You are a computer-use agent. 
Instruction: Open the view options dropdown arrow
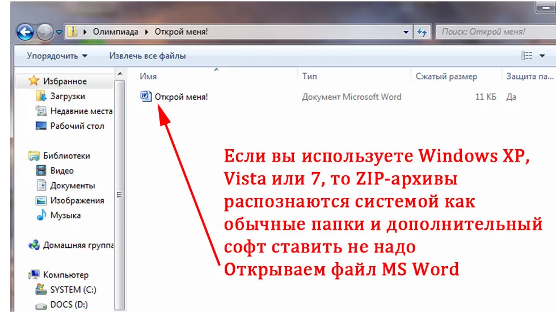click(542, 56)
